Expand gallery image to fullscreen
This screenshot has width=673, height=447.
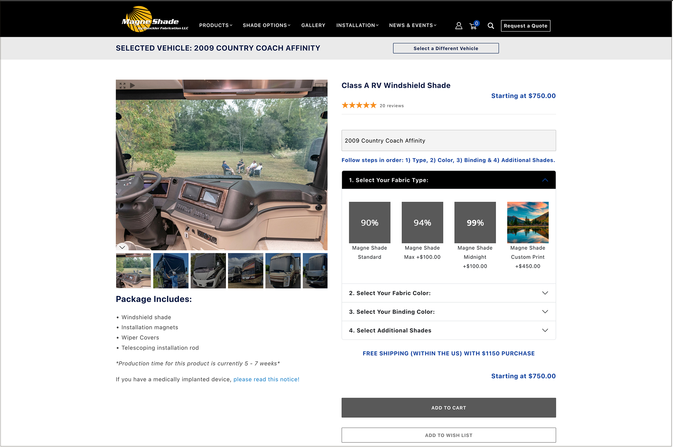(x=122, y=85)
